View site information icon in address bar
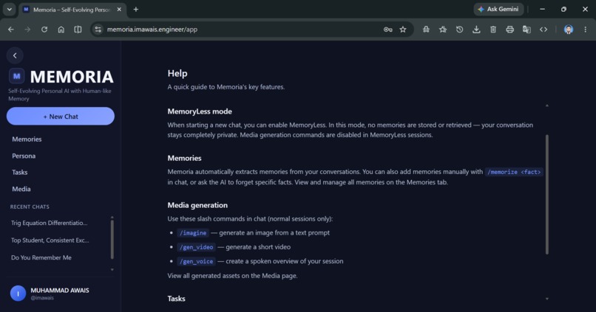The image size is (596, 312). (x=98, y=30)
